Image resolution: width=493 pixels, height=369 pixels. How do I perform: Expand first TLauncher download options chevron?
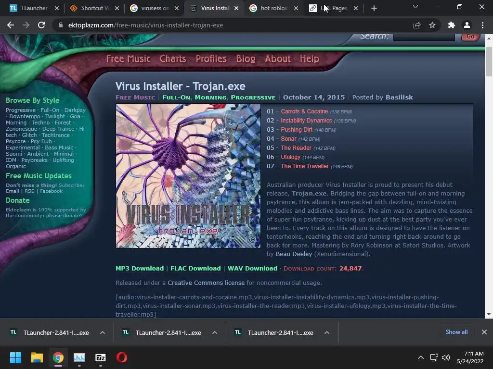tap(103, 332)
